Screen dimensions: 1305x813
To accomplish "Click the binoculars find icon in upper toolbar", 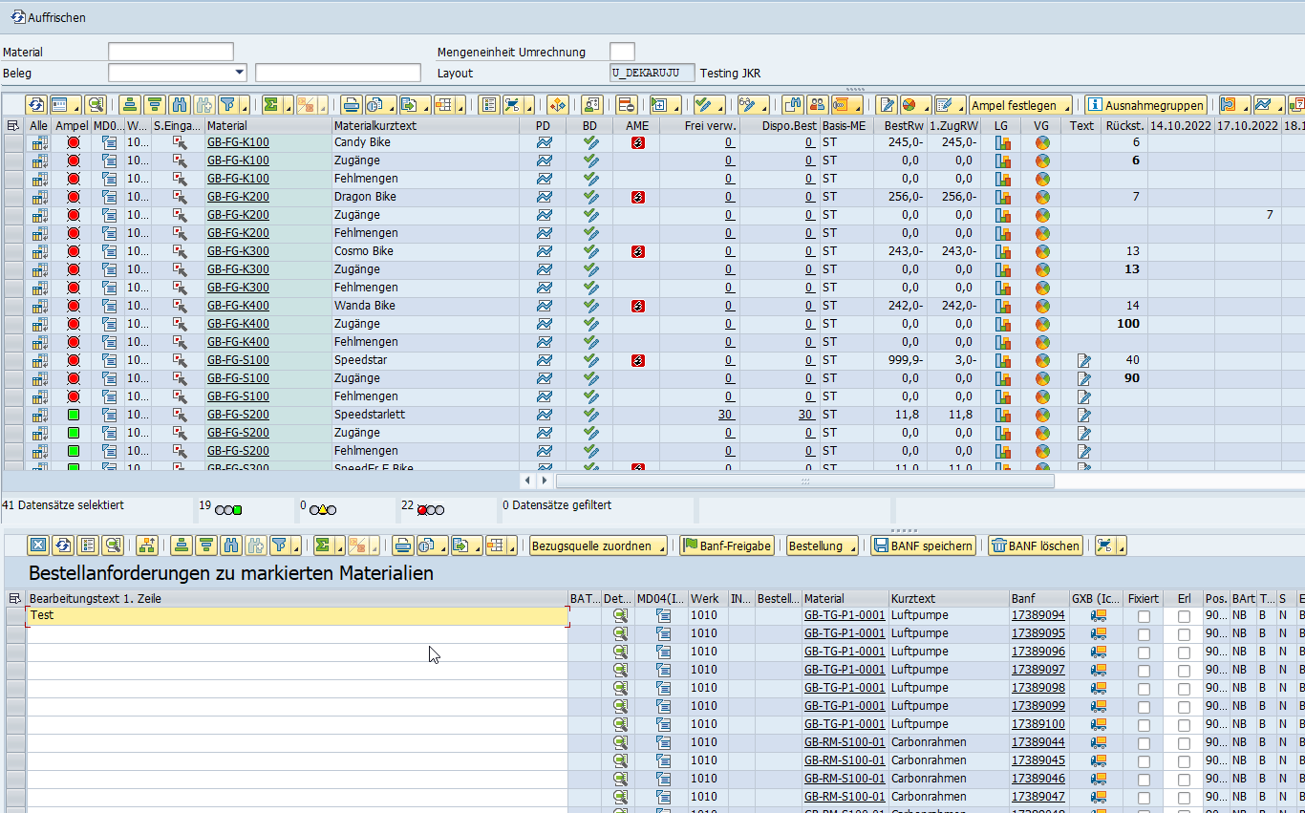I will point(178,105).
